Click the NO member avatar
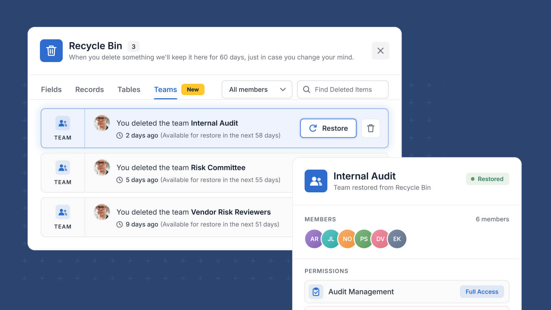The height and width of the screenshot is (310, 551). point(347,239)
